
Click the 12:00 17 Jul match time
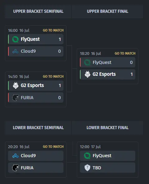90,147
